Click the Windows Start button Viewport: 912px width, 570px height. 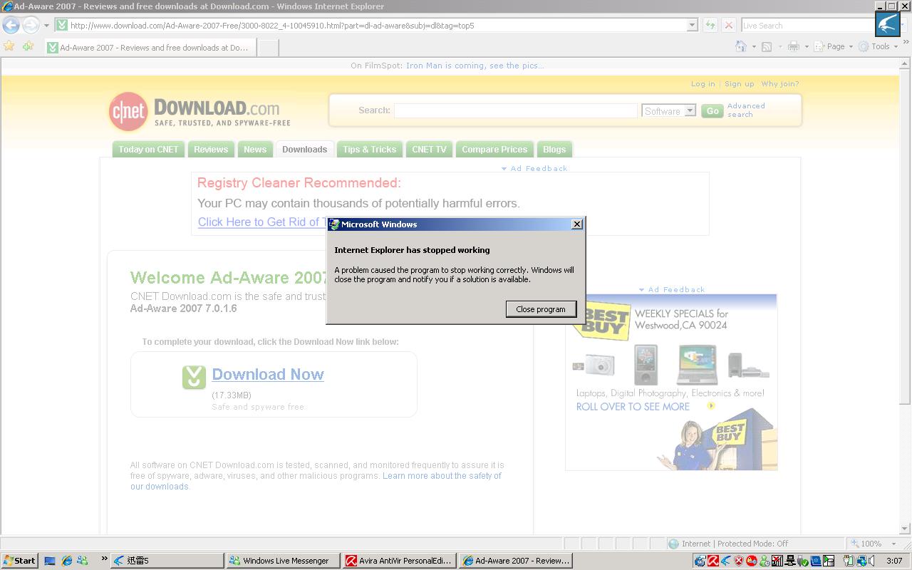(19, 561)
